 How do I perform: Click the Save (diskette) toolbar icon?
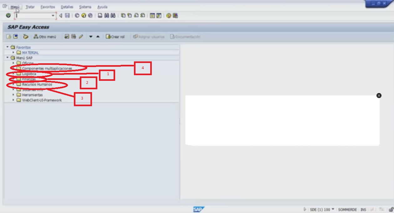coord(67,15)
